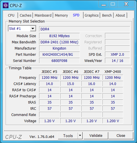Click the Timings Table group label
This screenshot has height=143, width=137.
tap(20, 68)
